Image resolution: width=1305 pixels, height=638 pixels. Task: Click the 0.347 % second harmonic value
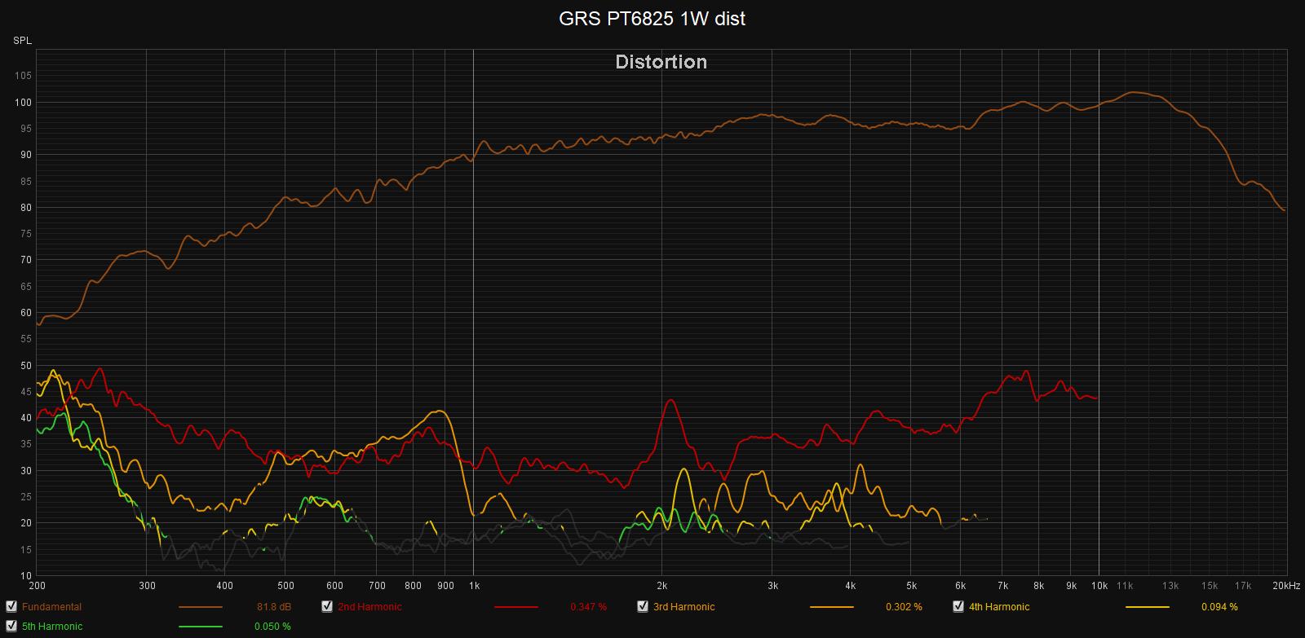[x=588, y=607]
